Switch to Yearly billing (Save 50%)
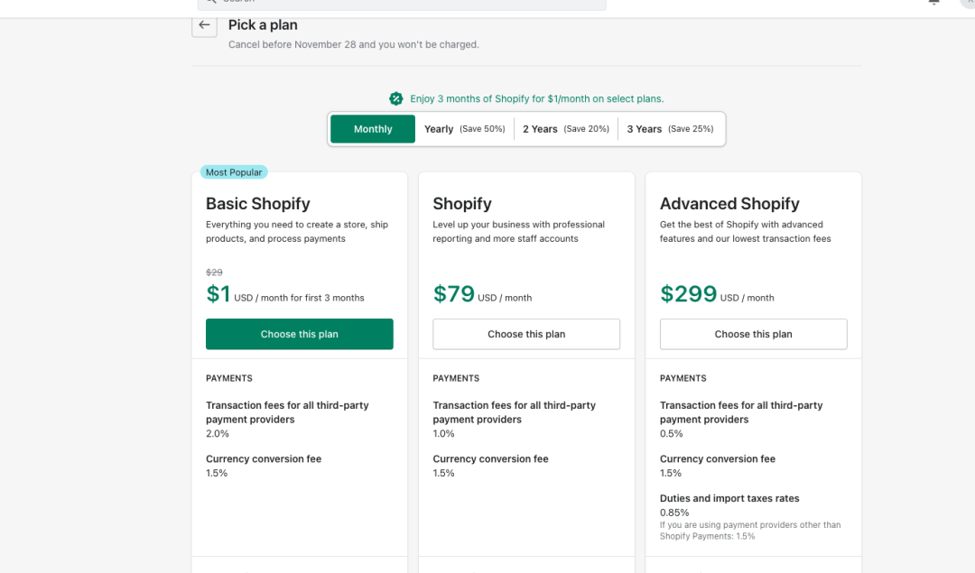Viewport: 975px width, 573px height. pyautogui.click(x=464, y=129)
